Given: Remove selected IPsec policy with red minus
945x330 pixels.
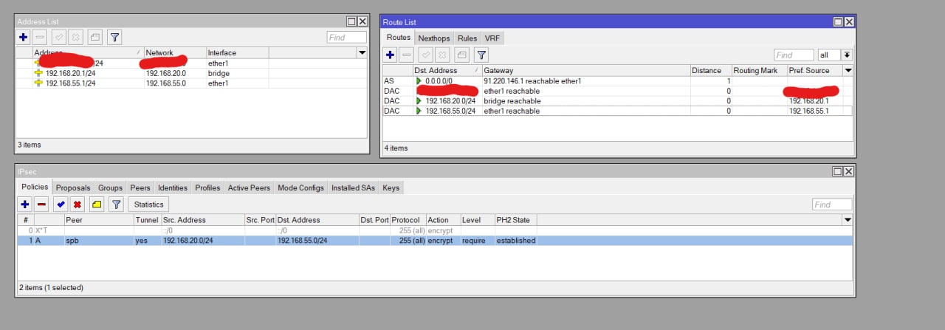Looking at the screenshot, I should pos(41,204).
